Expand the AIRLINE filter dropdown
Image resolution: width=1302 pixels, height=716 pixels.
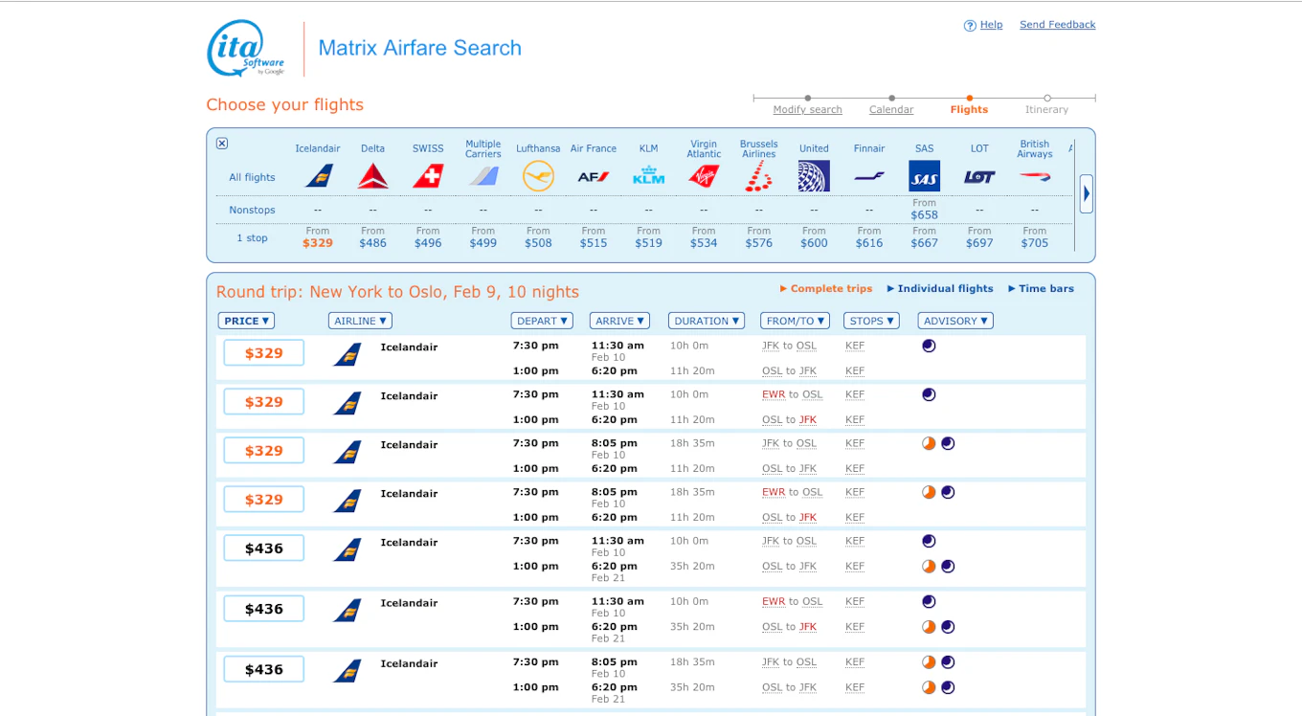click(x=360, y=321)
